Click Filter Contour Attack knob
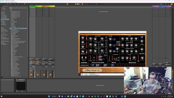 pos(123,45)
